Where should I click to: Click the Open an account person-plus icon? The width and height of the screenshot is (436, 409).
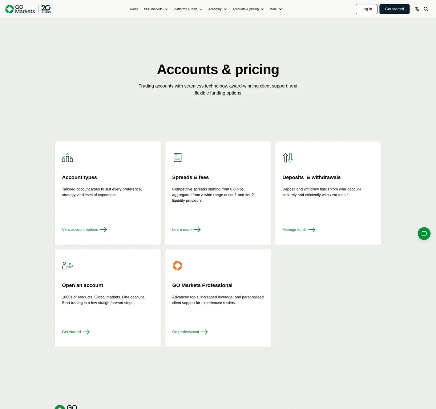click(x=67, y=266)
